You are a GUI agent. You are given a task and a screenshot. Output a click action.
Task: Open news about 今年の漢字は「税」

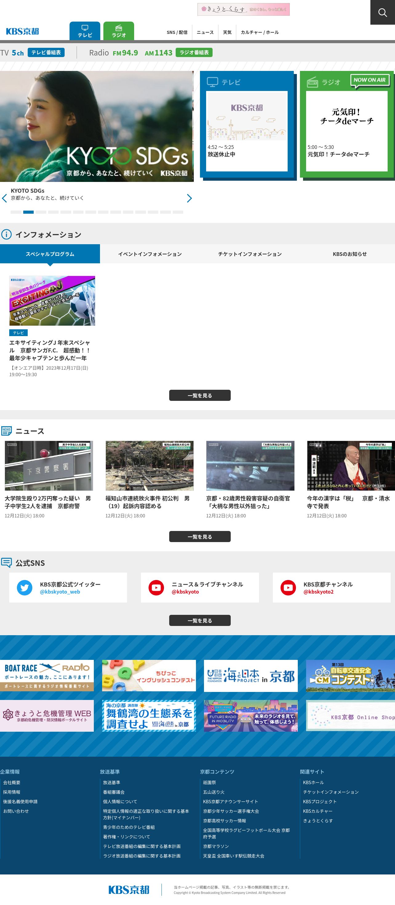(351, 479)
